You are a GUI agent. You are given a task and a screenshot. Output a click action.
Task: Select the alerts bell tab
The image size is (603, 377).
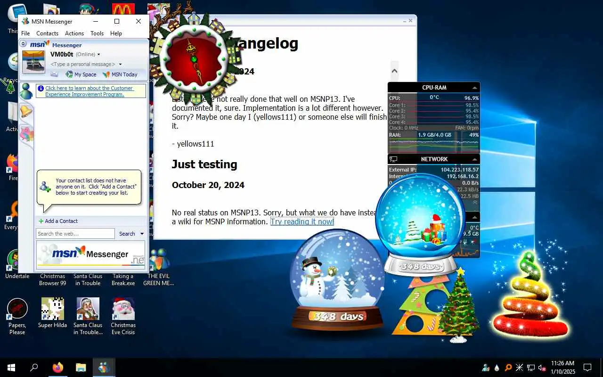(x=26, y=112)
